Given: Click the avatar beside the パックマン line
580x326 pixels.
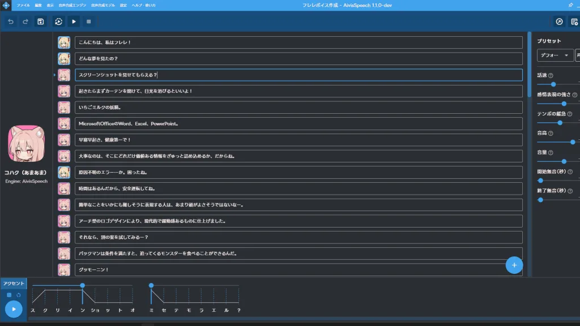Looking at the screenshot, I should (64, 254).
